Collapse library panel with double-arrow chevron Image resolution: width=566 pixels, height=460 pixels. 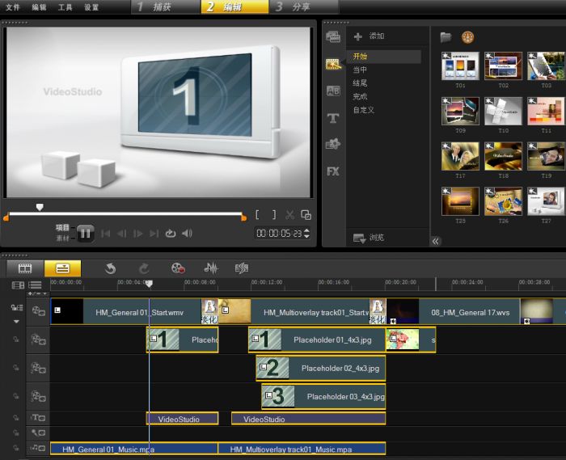pos(435,241)
